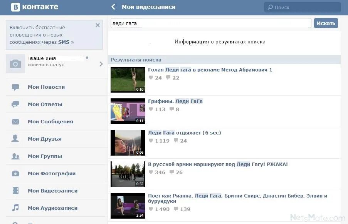The image size is (348, 224).
Task: Click Информация о результатах поиска text
Action: point(220,41)
